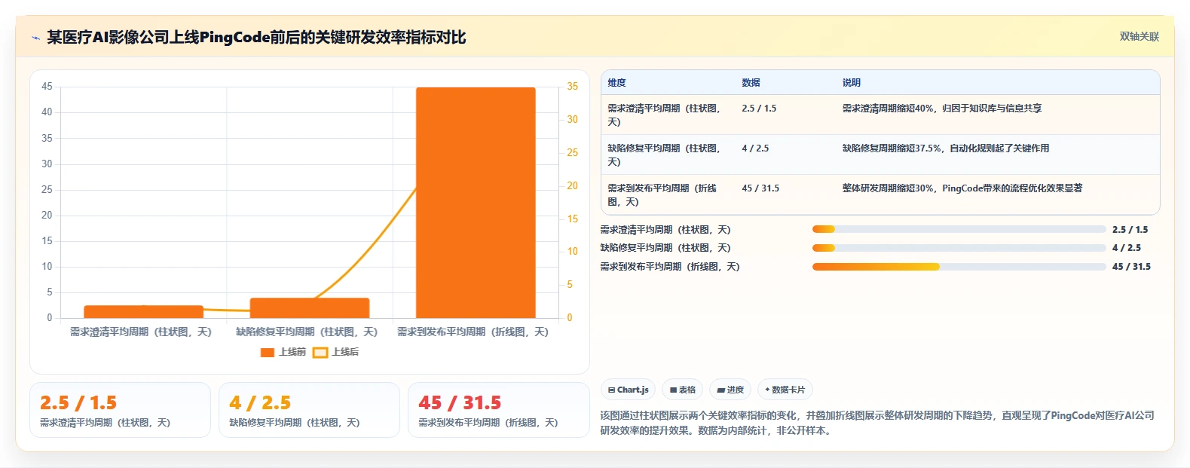Image resolution: width=1190 pixels, height=468 pixels.
Task: Click x-axis label 缺陷修复平均周期（柱状图，天）
Action: (307, 332)
